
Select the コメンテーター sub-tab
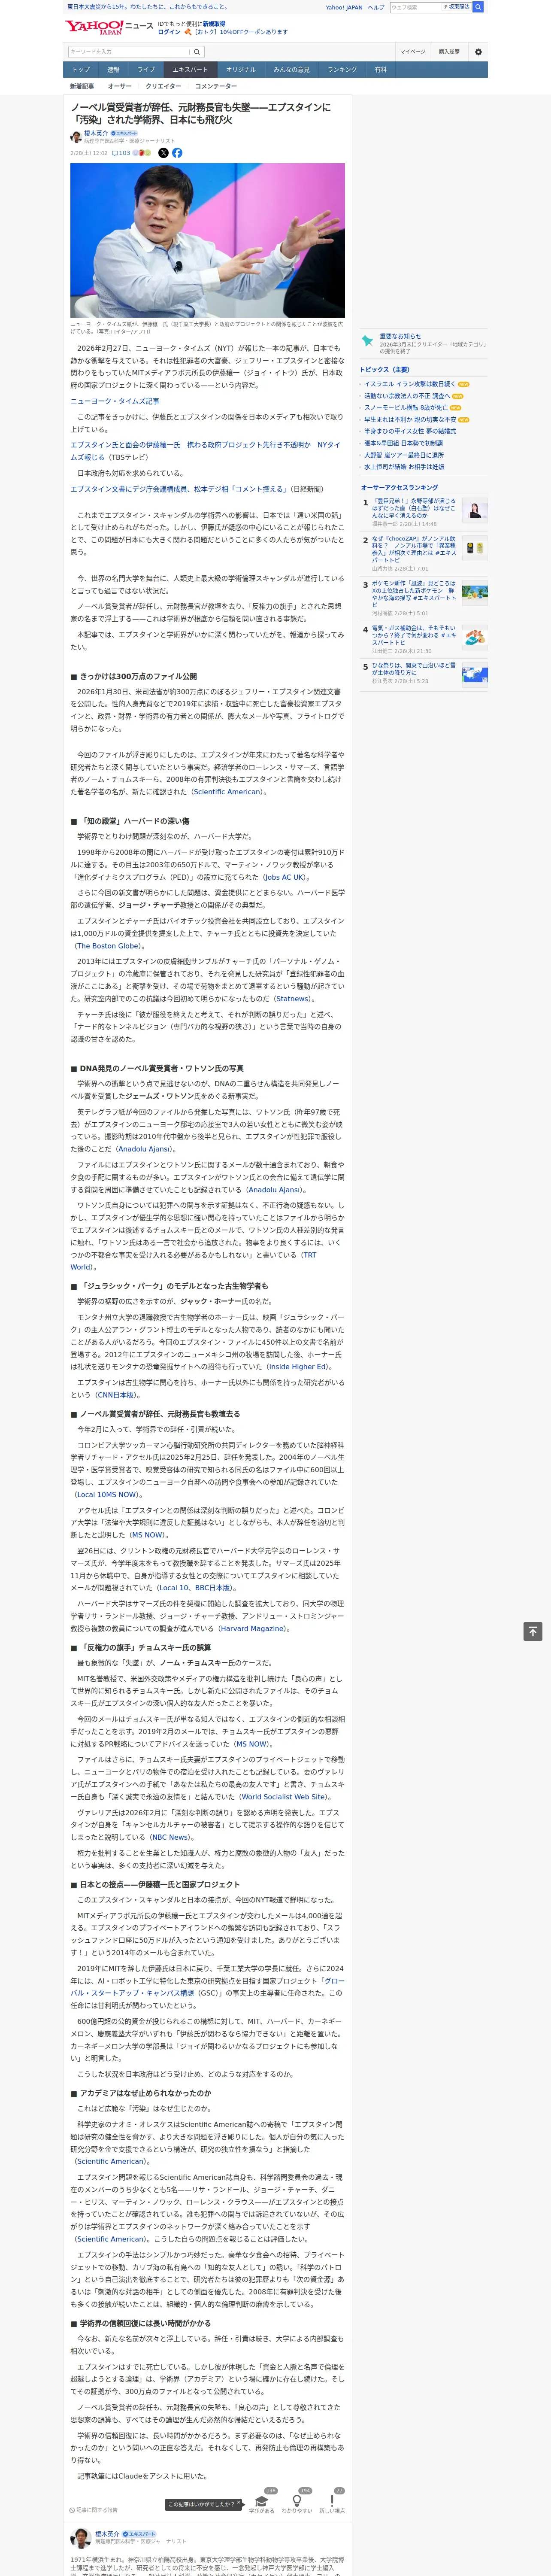[x=216, y=86]
